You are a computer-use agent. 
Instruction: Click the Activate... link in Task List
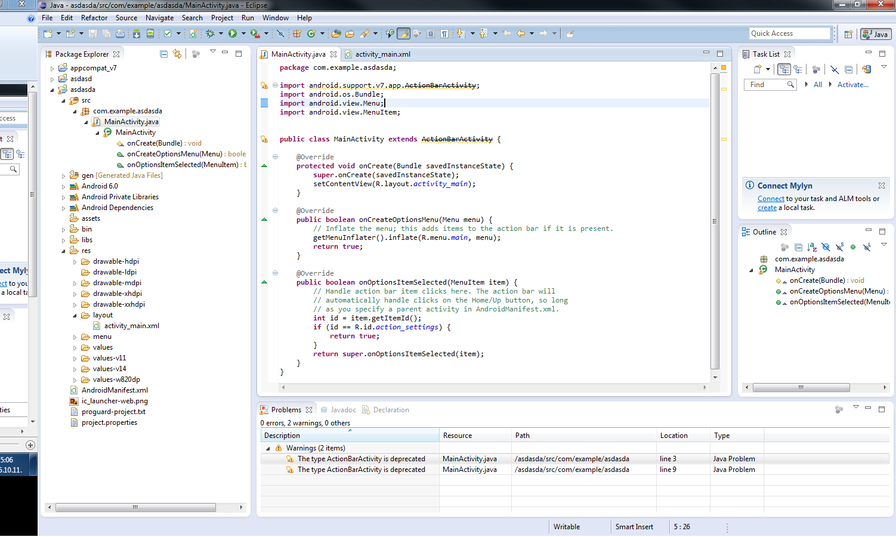(x=852, y=85)
